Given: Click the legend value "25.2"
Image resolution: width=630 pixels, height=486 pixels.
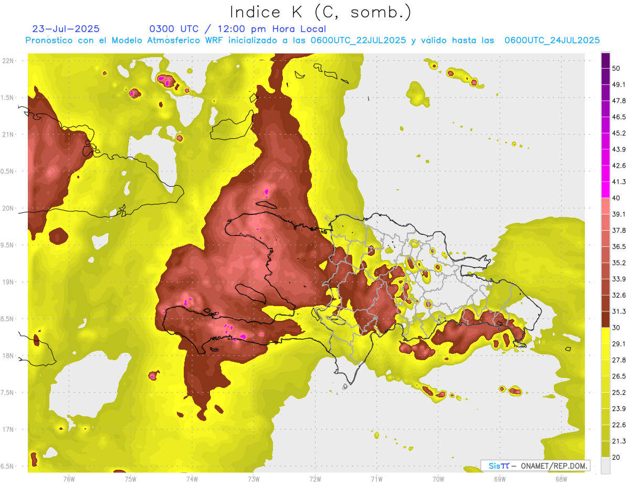Looking at the screenshot, I should pos(619,393).
